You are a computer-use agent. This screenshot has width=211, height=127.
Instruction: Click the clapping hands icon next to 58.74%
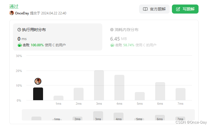coord(112,45)
